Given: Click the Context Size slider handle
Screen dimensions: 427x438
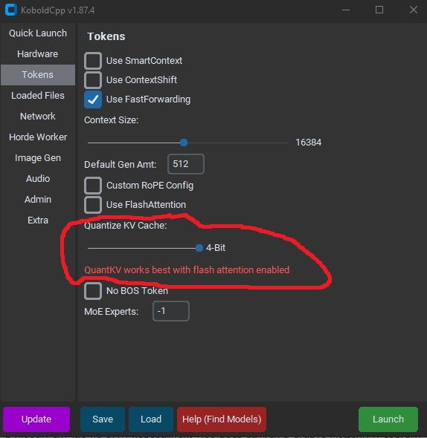Looking at the screenshot, I should (x=184, y=143).
